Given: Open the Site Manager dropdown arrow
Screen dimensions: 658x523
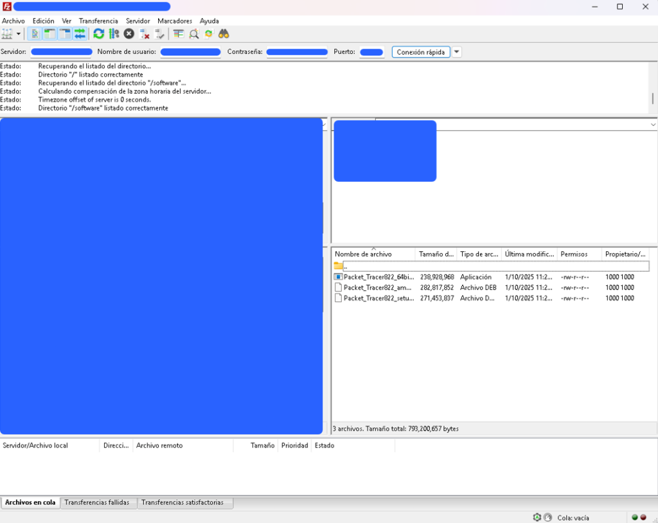Looking at the screenshot, I should tap(19, 33).
